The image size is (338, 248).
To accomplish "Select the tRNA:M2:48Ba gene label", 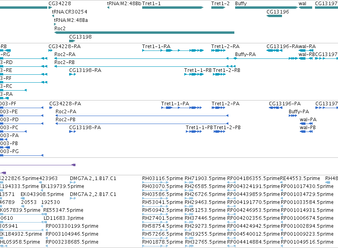I will [71, 20].
